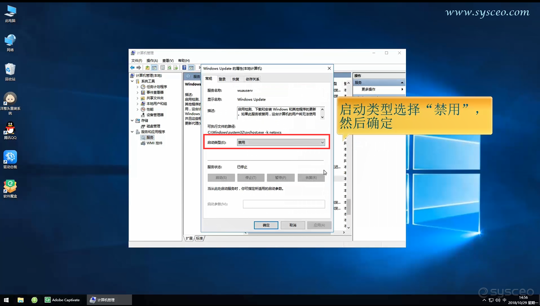Select the 常规 tab
Viewport: 540px width, 306px height.
(x=208, y=79)
